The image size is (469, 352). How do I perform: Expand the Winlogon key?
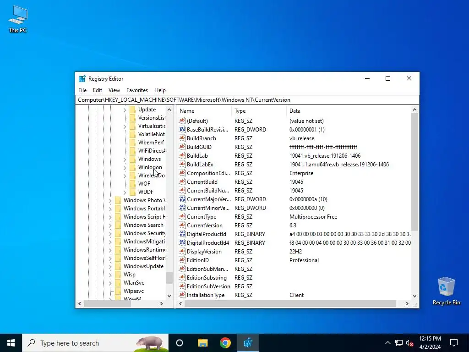(125, 168)
